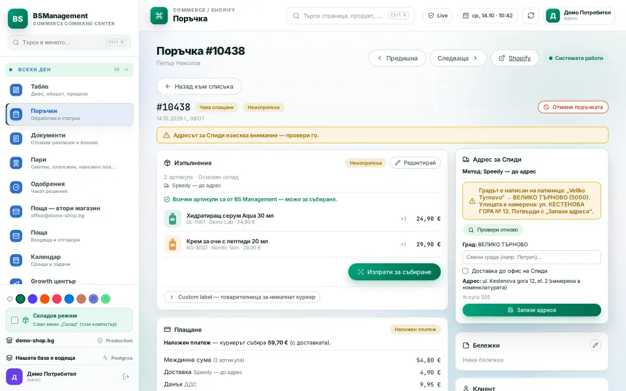626x391 pixels.
Task: Click Запази адреса button
Action: coord(532,310)
